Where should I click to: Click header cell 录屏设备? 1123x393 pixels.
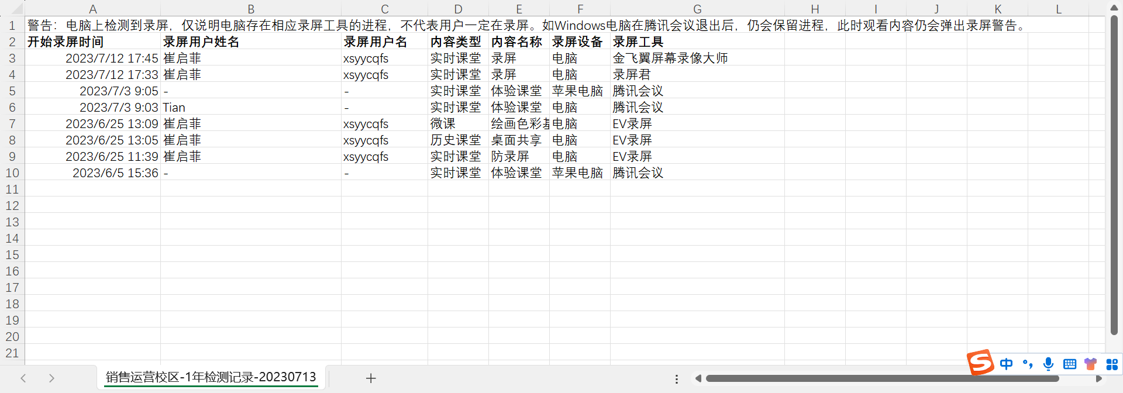(x=580, y=42)
